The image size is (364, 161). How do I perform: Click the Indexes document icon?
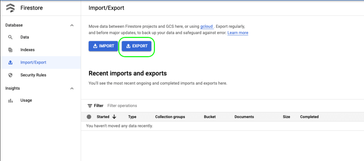(10, 50)
